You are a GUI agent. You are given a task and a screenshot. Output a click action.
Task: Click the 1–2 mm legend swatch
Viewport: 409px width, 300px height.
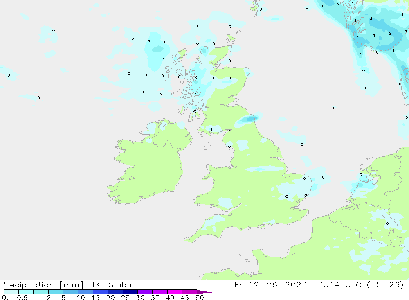(41, 292)
